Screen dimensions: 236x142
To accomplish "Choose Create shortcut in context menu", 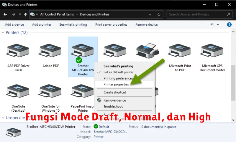I will [x=115, y=92].
